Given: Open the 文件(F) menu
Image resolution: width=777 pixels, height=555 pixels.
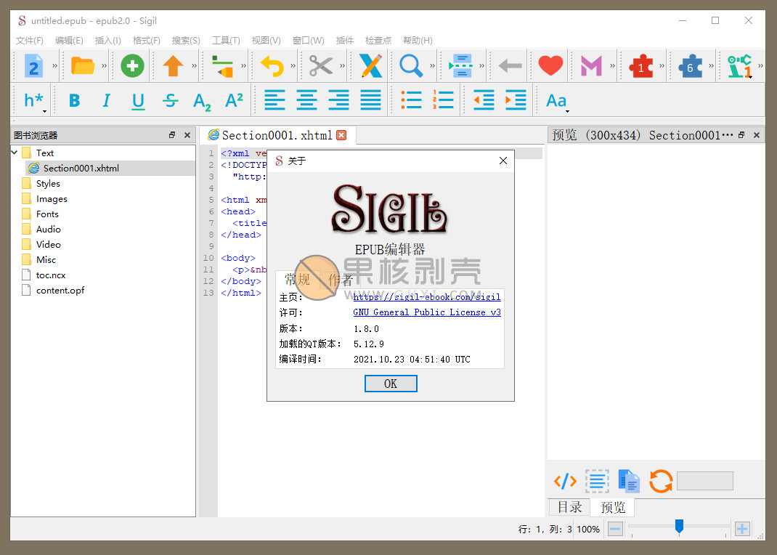Looking at the screenshot, I should 30,41.
